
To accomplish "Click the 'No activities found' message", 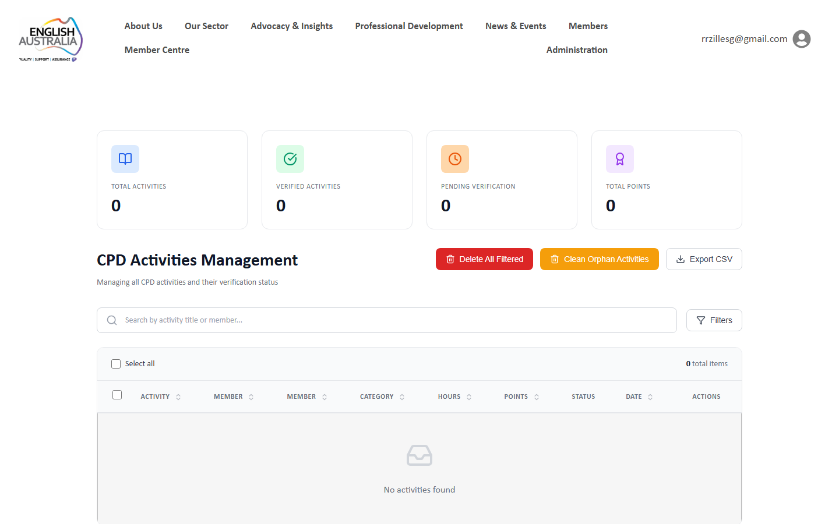I will click(419, 490).
